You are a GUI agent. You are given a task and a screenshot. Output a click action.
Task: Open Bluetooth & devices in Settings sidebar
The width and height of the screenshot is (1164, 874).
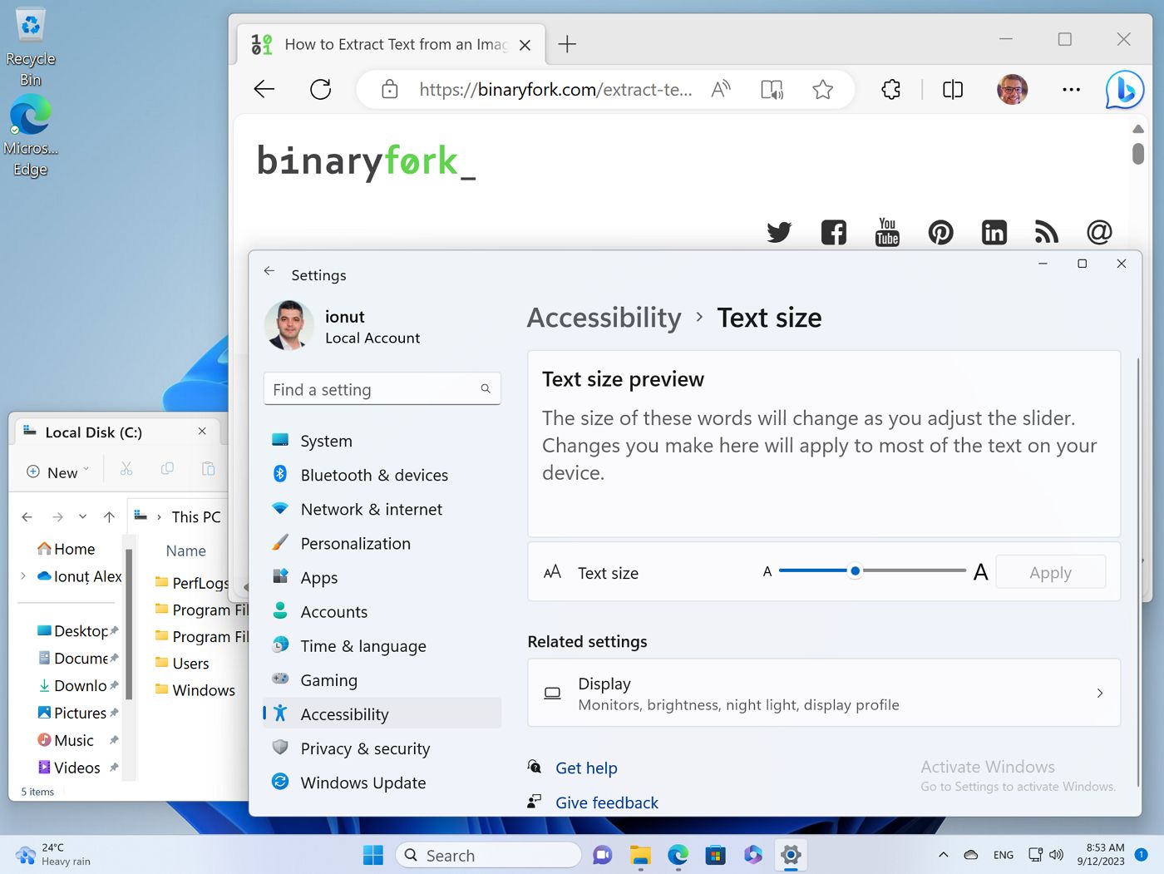tap(374, 475)
